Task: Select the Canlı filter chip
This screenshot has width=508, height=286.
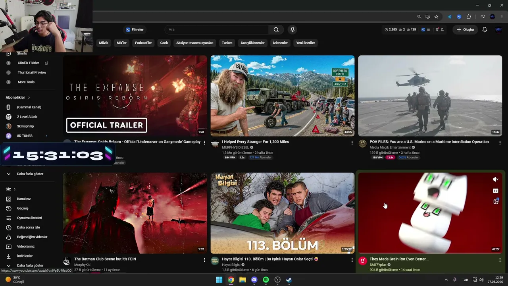Action: 164,43
